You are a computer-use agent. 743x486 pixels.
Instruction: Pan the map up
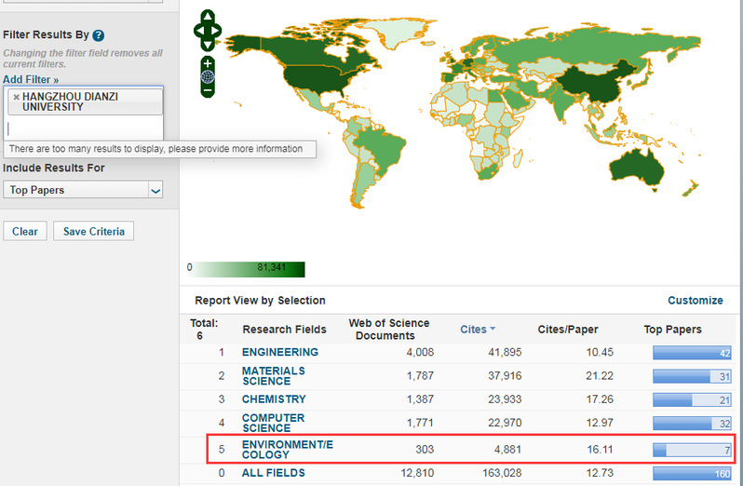point(208,17)
